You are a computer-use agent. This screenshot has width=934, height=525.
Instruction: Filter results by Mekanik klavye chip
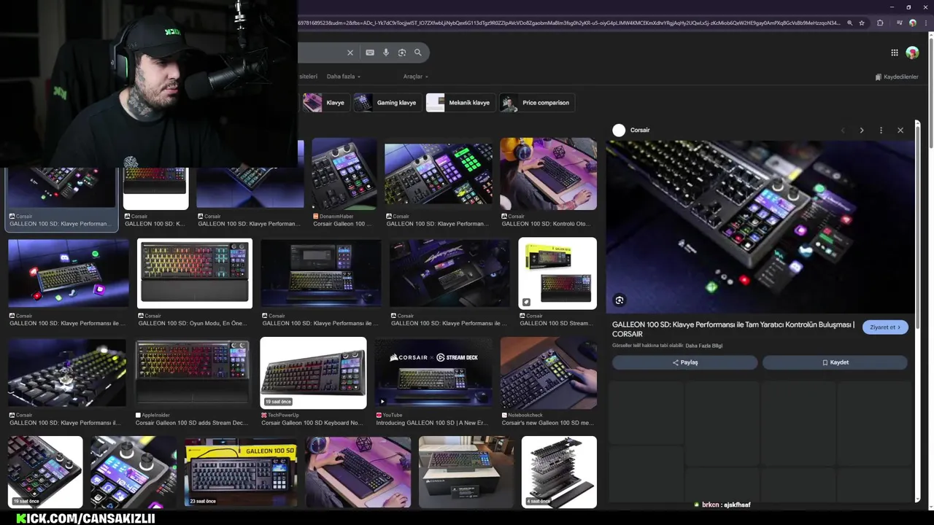coord(460,103)
